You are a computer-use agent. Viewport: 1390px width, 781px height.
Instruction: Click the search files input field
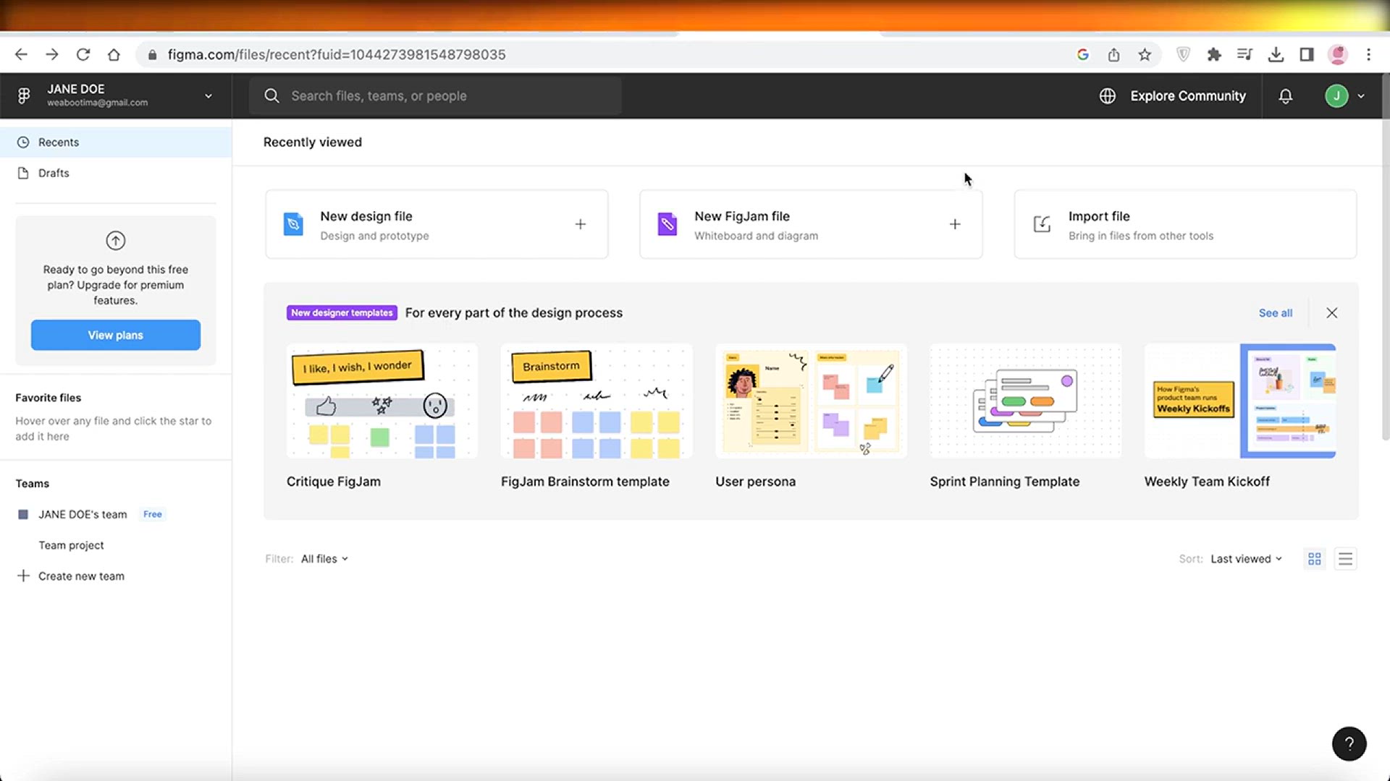coord(435,96)
